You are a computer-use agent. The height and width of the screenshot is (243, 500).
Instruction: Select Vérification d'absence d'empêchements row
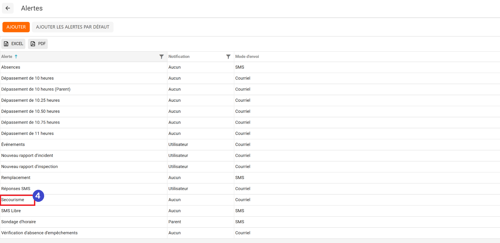coord(39,233)
